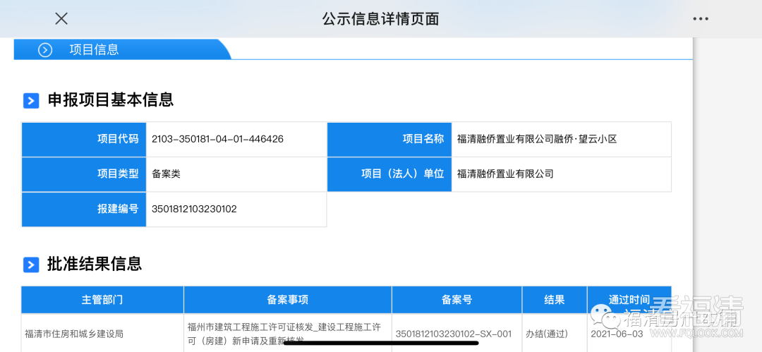
Task: Click the 结果 column header
Action: 554,300
